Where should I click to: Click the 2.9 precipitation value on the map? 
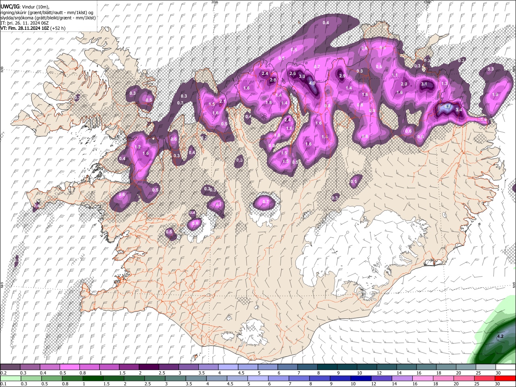point(342,76)
